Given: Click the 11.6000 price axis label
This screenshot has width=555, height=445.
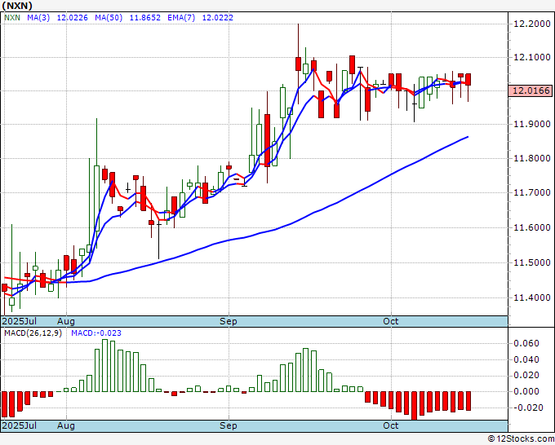Looking at the screenshot, I should click(531, 227).
